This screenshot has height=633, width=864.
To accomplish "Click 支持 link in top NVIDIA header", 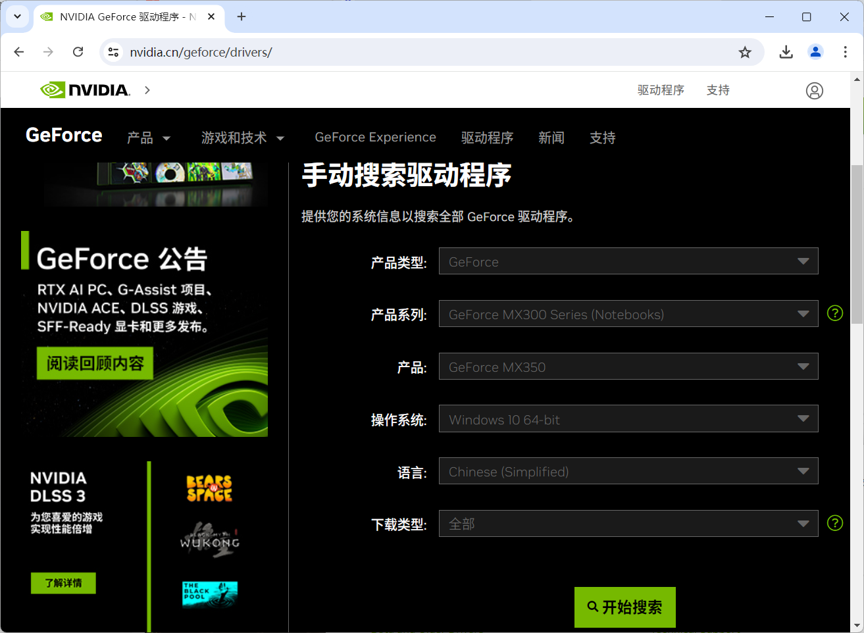I will click(x=718, y=90).
